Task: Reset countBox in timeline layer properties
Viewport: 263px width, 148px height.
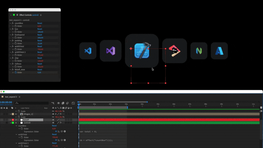Action: 54,126
